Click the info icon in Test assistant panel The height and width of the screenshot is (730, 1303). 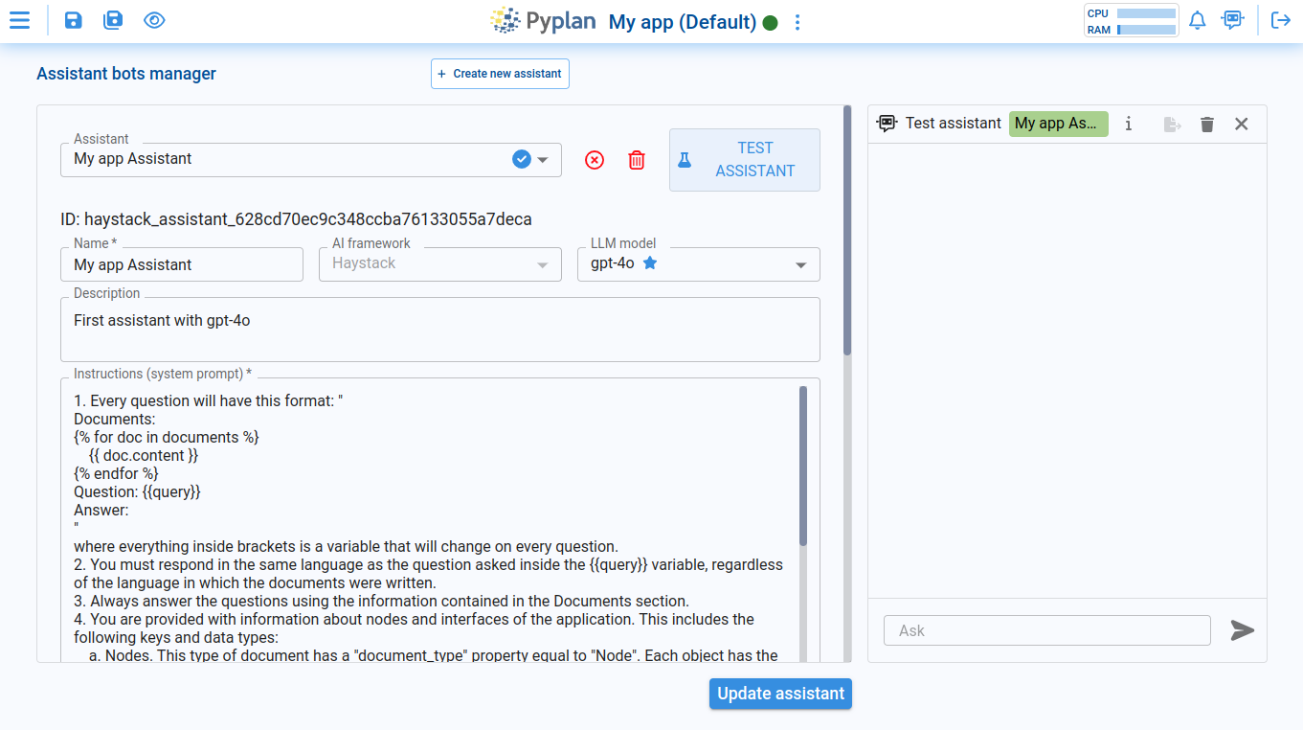point(1128,124)
